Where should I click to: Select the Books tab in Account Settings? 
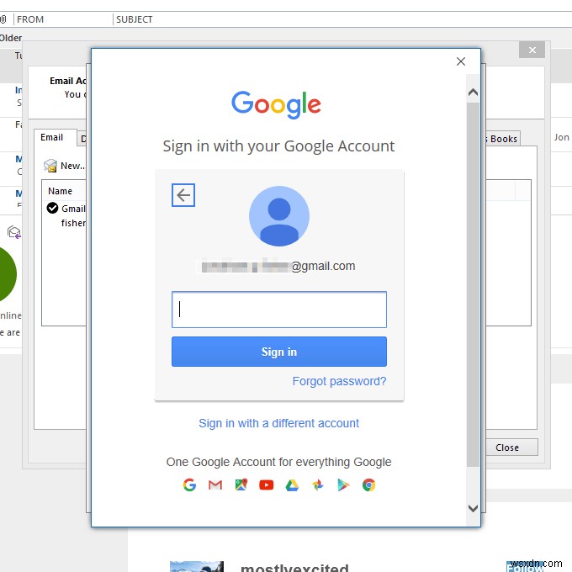(x=503, y=139)
